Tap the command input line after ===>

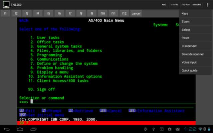pos(113,101)
